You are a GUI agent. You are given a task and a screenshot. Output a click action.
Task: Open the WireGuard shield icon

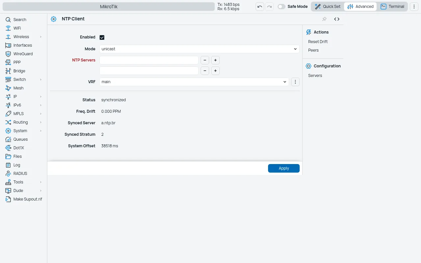(x=8, y=54)
